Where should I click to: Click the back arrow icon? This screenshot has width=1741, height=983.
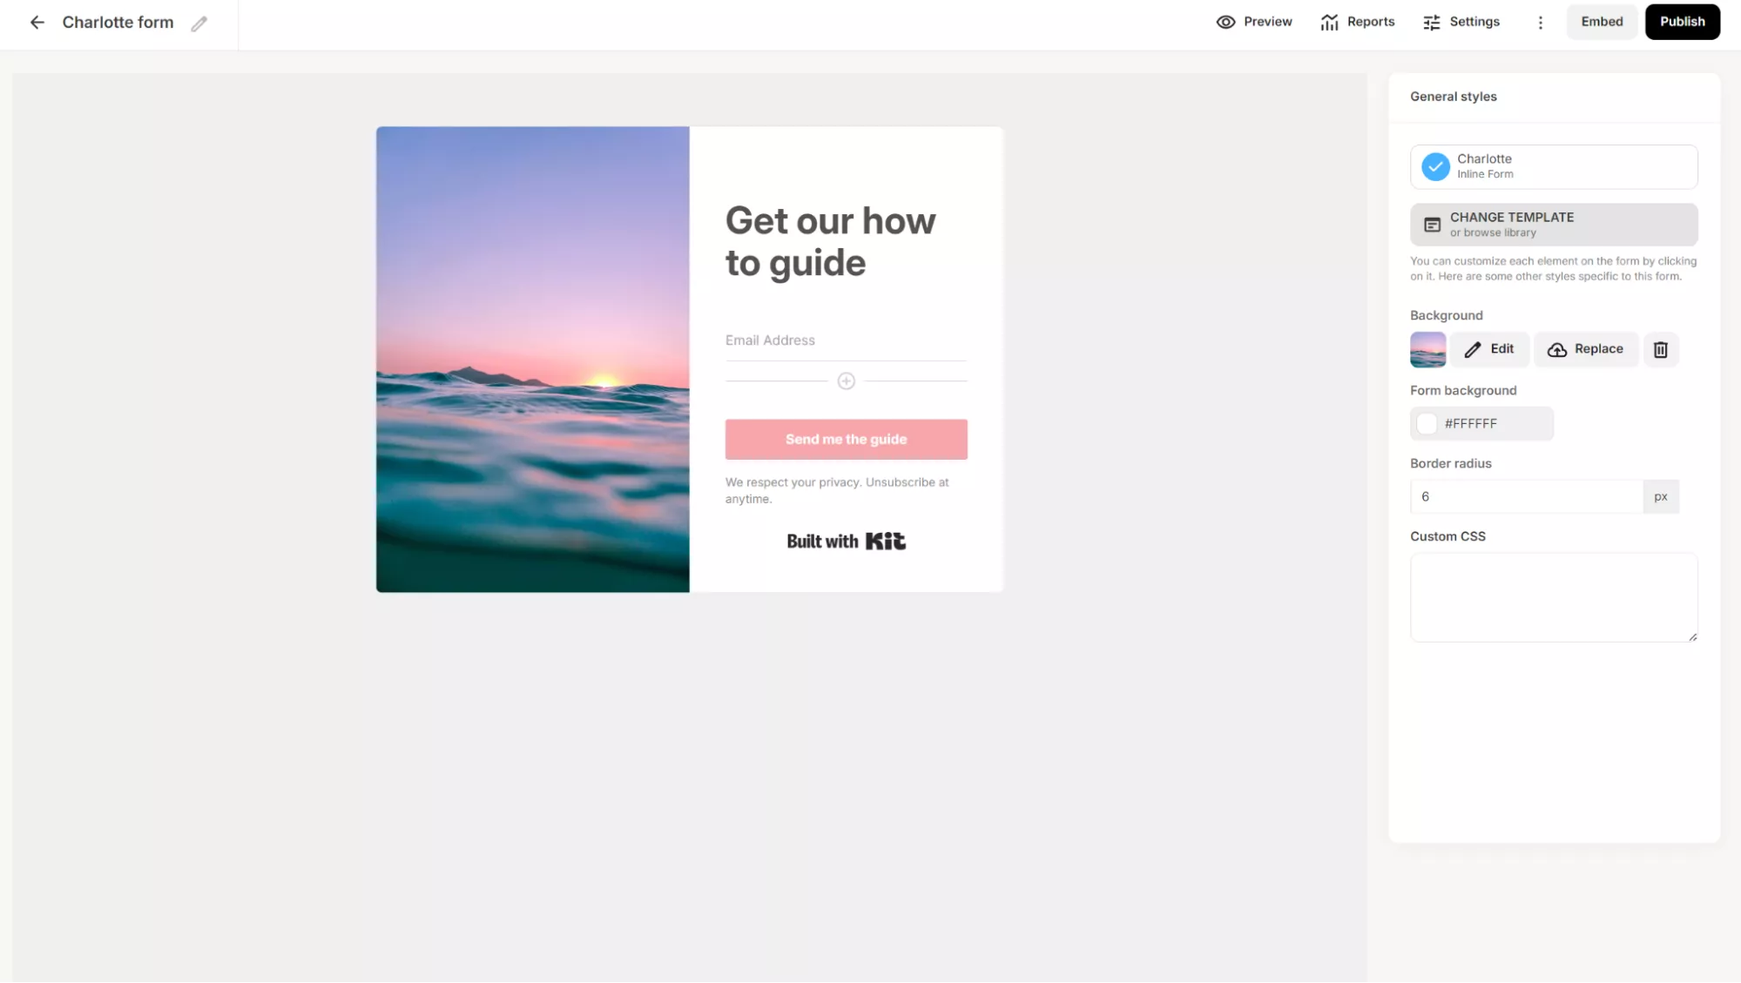pyautogui.click(x=37, y=23)
